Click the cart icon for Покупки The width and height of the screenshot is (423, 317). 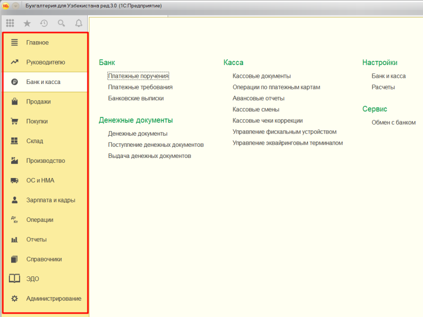click(x=15, y=121)
